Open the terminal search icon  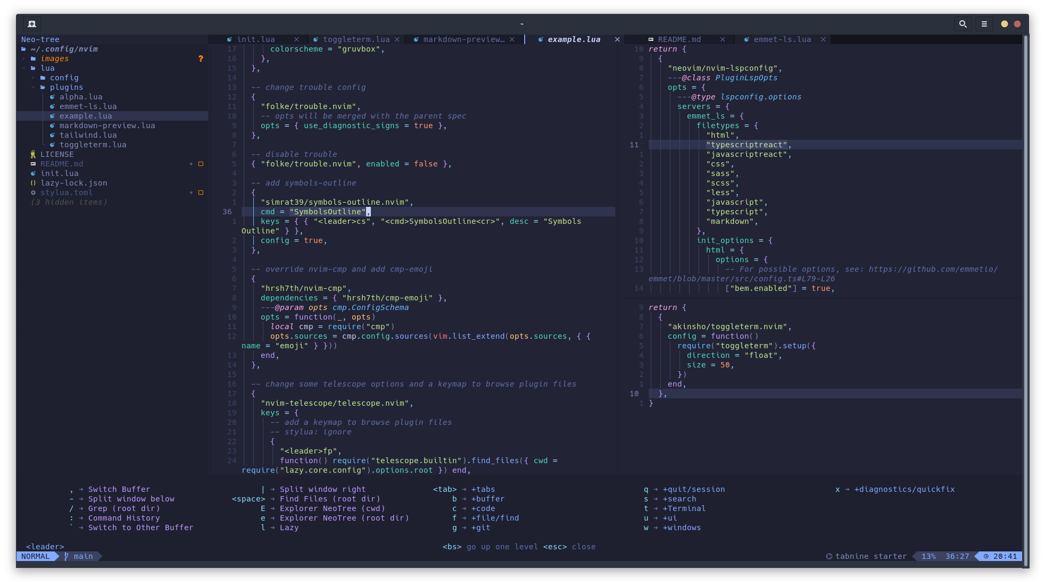tap(963, 24)
